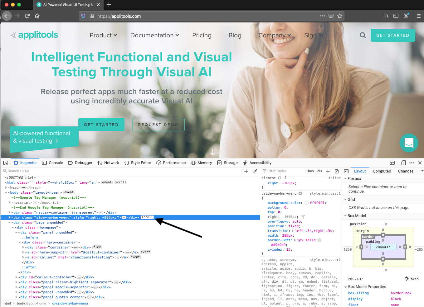
Task: Click the Sign In link
Action: [x=314, y=35]
